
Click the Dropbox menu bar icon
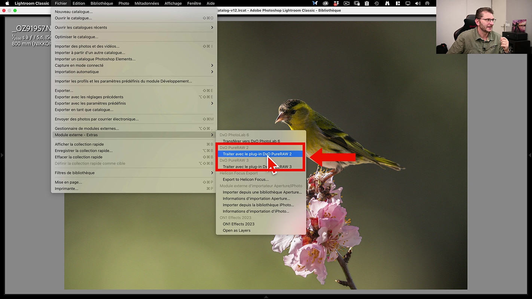point(336,3)
